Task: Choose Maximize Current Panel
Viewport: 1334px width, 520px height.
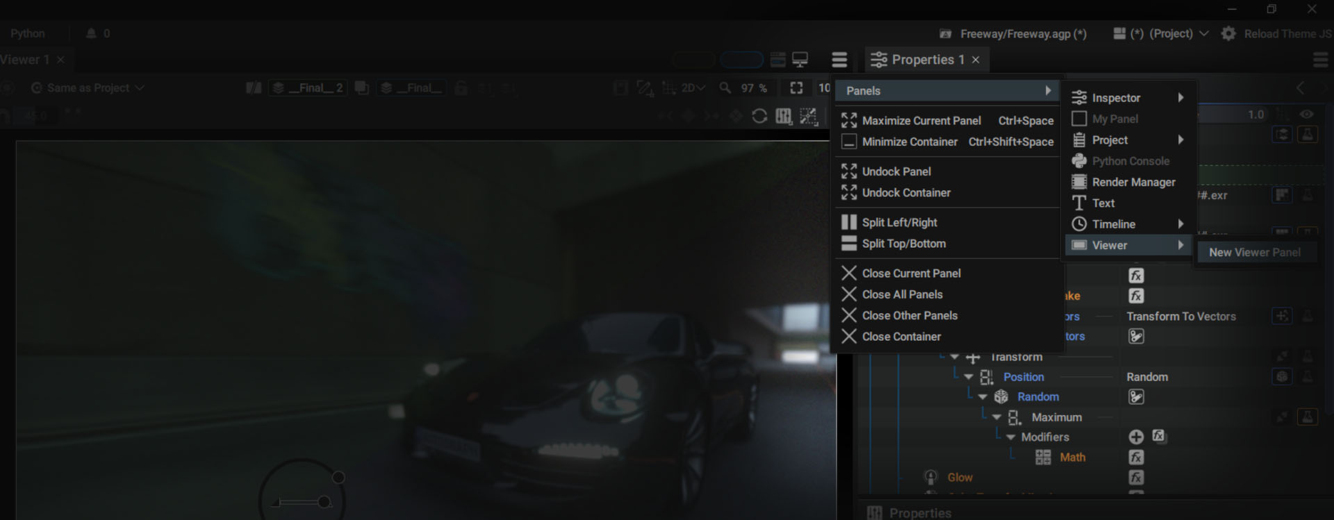Action: pyautogui.click(x=947, y=121)
